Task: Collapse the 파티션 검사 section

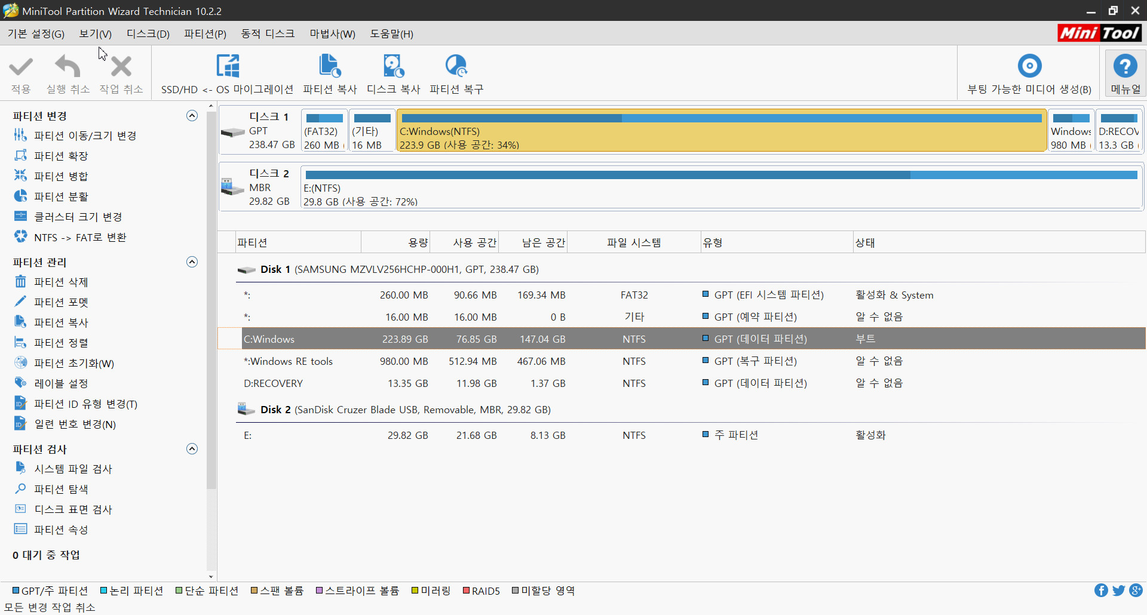Action: (x=192, y=449)
